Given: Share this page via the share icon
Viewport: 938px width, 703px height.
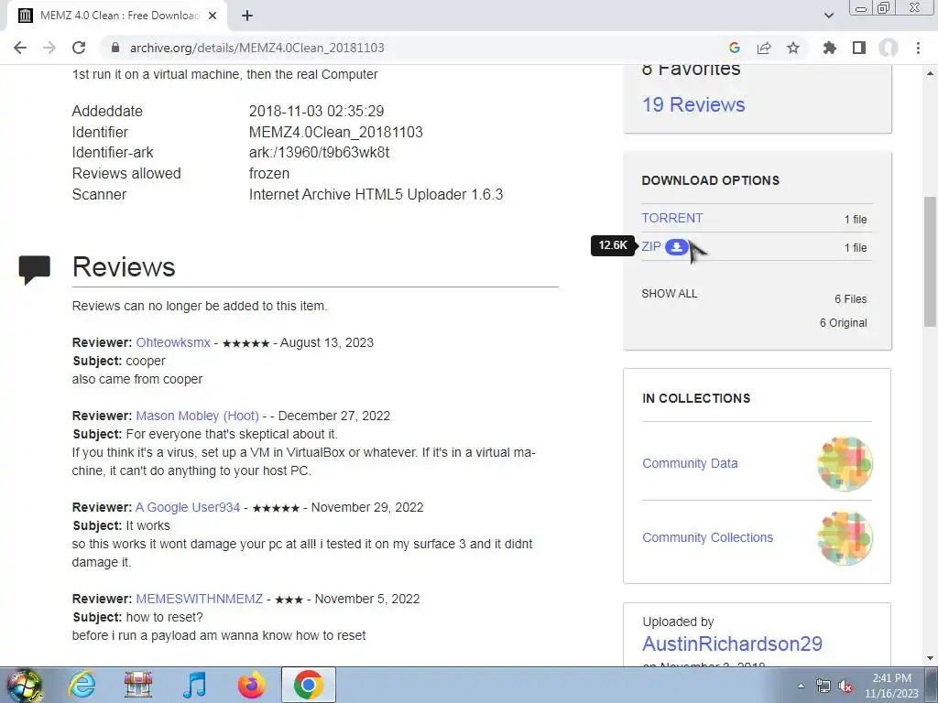Looking at the screenshot, I should coord(764,48).
